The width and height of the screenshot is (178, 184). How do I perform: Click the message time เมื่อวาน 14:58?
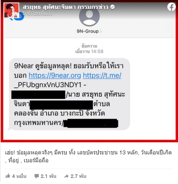click(x=89, y=51)
